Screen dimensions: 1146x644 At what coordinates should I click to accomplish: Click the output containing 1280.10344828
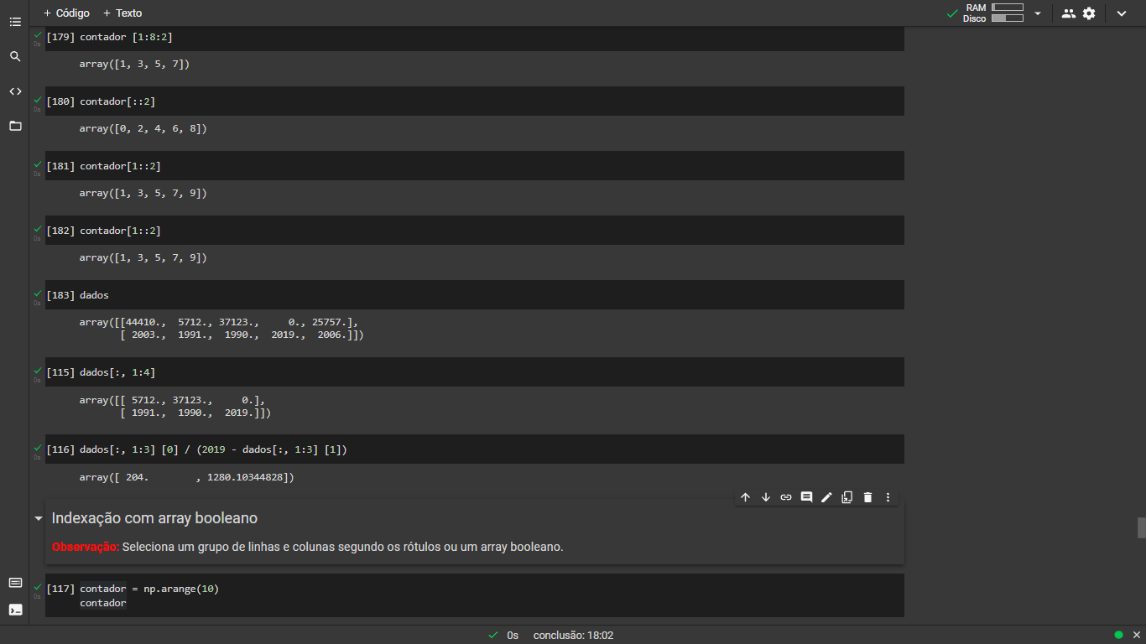[x=187, y=477]
